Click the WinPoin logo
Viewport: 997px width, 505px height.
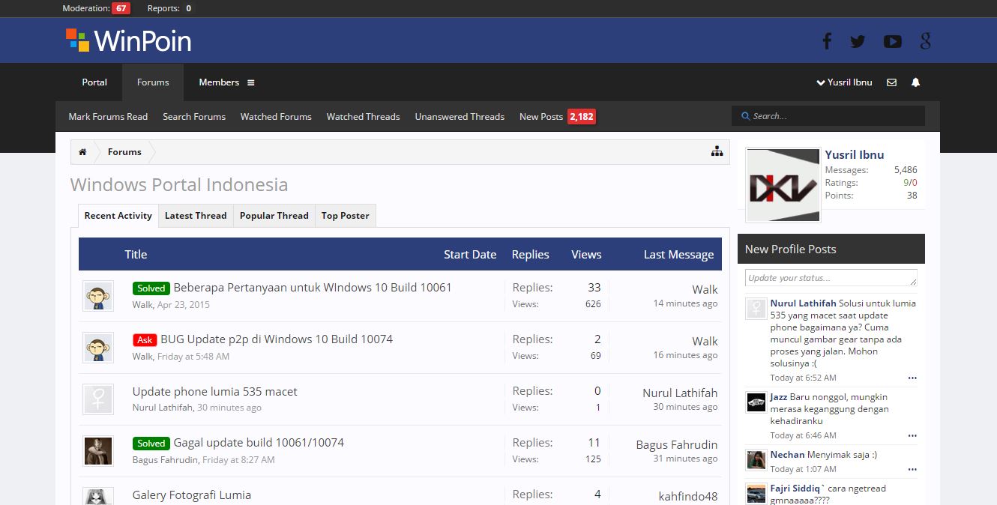point(128,40)
